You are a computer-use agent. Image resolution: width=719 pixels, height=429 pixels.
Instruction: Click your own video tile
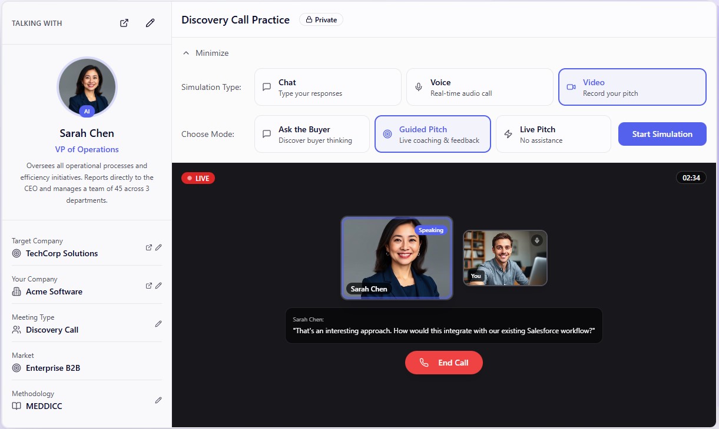click(505, 258)
